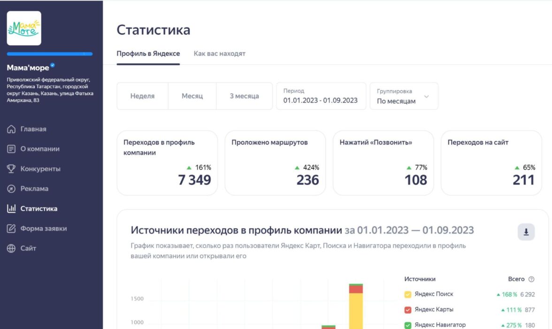Click the help question icon next to Всего

[531, 279]
